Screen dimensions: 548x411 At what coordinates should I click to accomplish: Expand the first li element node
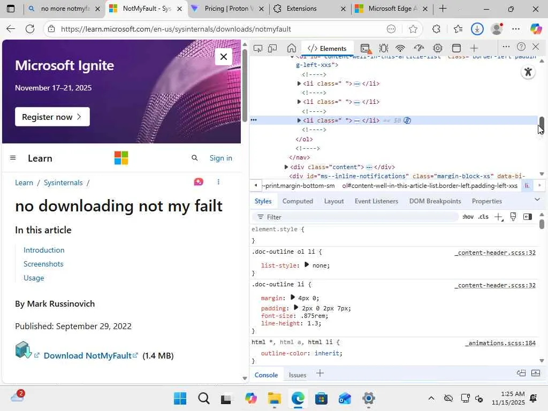coord(299,83)
